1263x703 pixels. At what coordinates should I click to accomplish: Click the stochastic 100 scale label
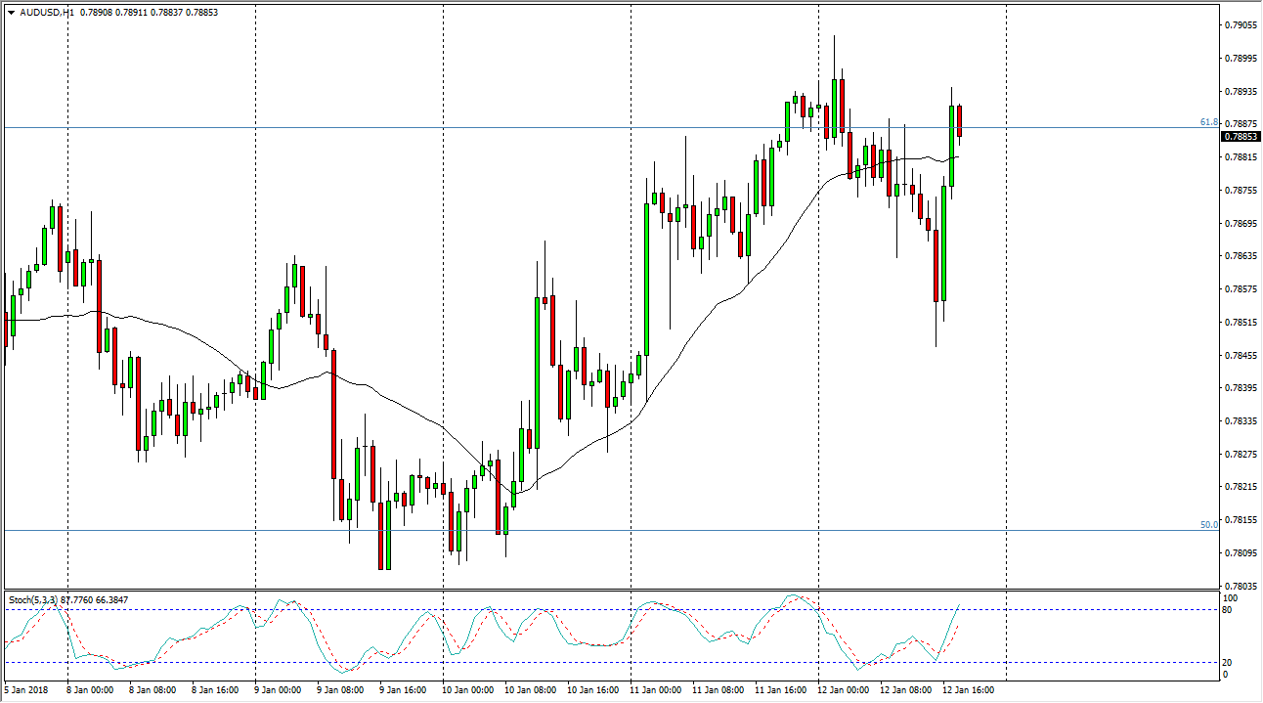(1230, 597)
